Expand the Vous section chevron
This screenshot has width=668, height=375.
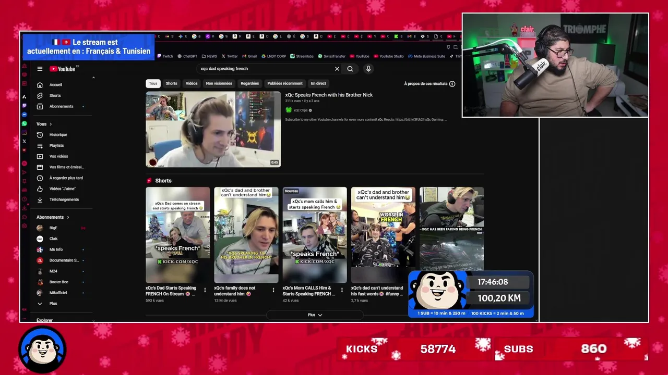click(51, 124)
